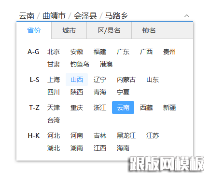Choose 辽宁 province
This screenshot has height=175, width=210.
point(100,80)
